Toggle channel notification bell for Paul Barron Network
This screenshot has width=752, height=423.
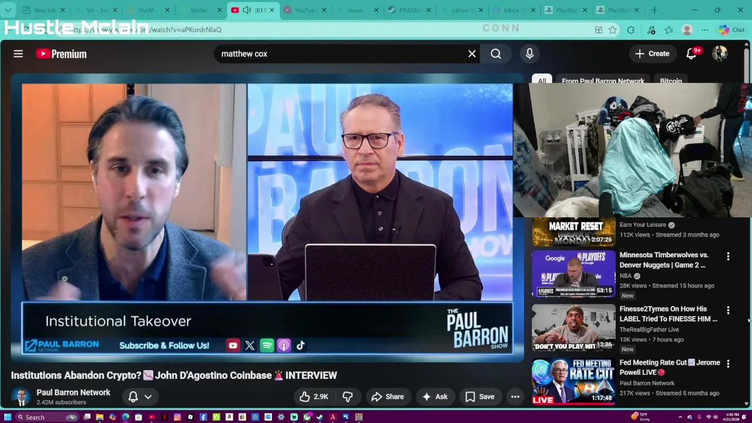click(x=133, y=397)
